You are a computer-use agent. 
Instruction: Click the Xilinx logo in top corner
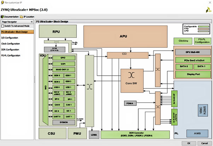[206, 11]
